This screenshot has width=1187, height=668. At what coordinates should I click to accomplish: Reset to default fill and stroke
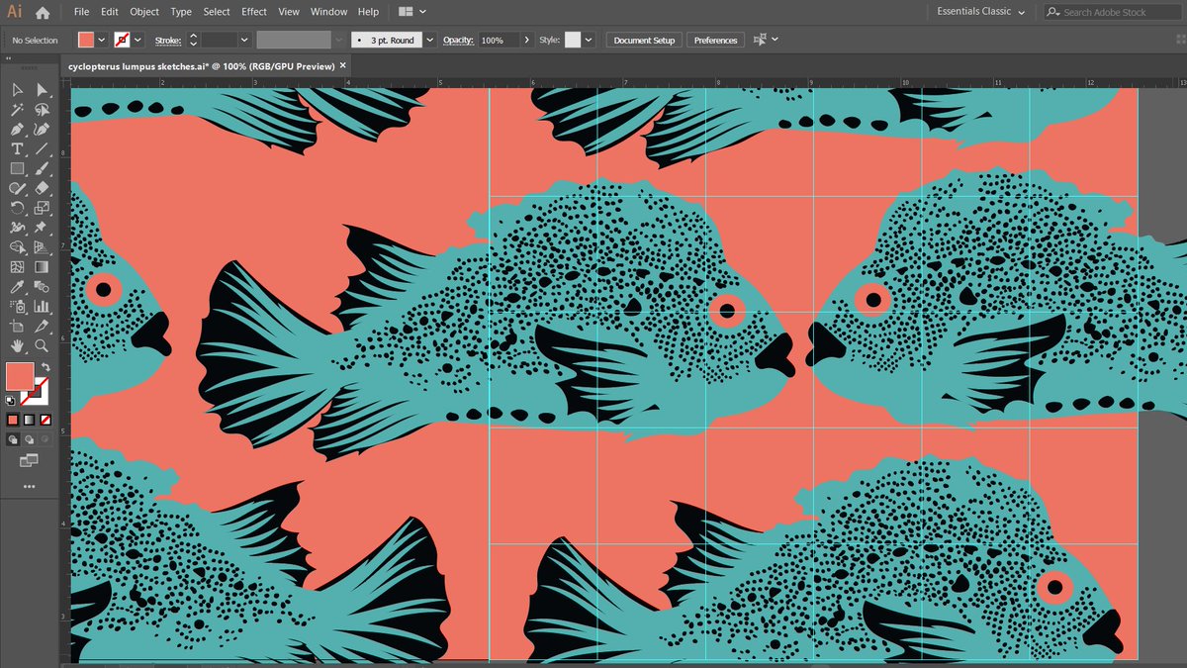[10, 400]
